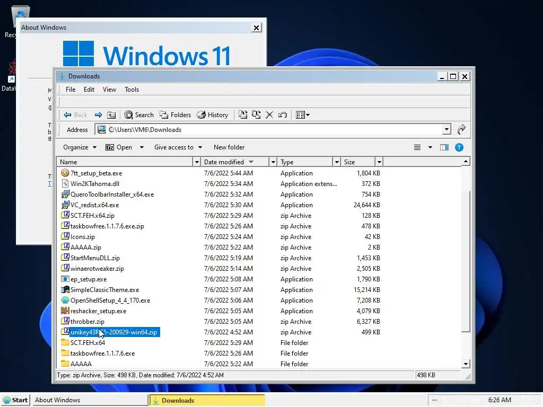Image resolution: width=543 pixels, height=407 pixels.
Task: Open the History pane
Action: tap(212, 115)
